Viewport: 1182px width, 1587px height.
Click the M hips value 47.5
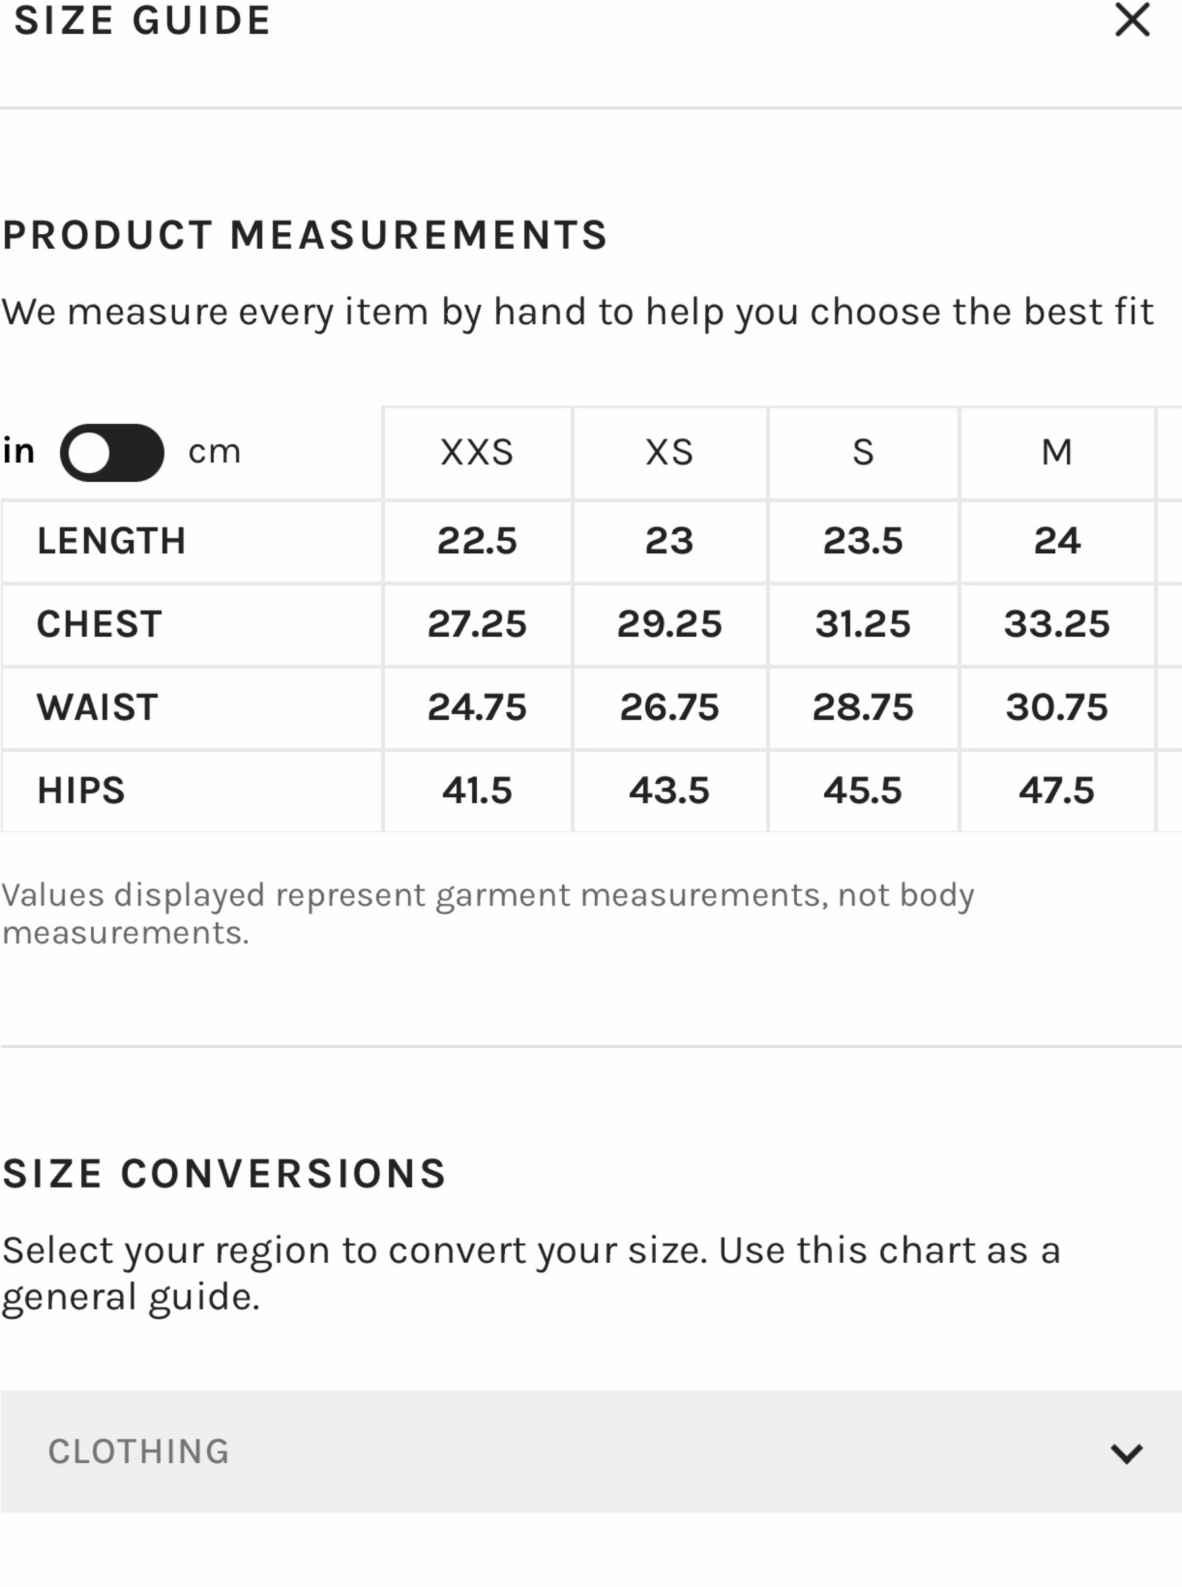click(1057, 790)
